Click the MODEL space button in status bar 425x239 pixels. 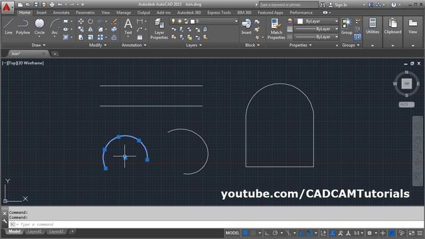(x=232, y=233)
